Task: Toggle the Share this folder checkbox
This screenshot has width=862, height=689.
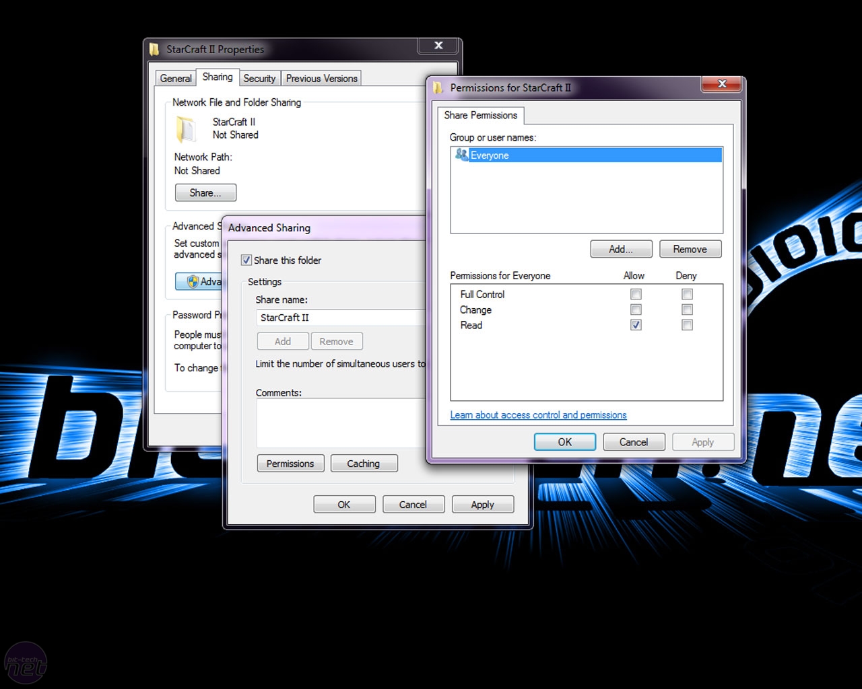Action: pos(246,260)
